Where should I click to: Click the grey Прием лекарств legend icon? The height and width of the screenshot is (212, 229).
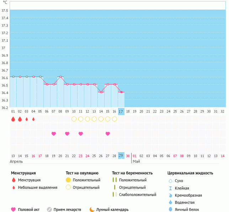(49, 210)
